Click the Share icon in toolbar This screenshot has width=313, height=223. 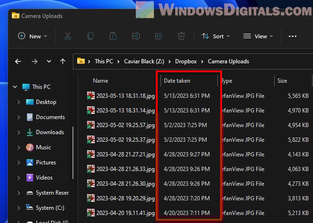(159, 36)
